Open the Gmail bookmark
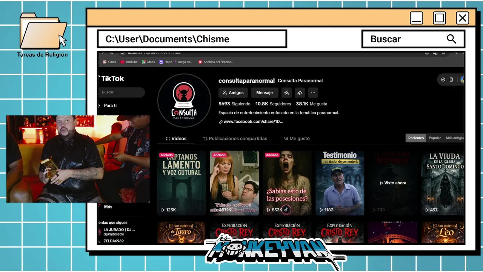This screenshot has height=272, width=483. pyautogui.click(x=109, y=62)
